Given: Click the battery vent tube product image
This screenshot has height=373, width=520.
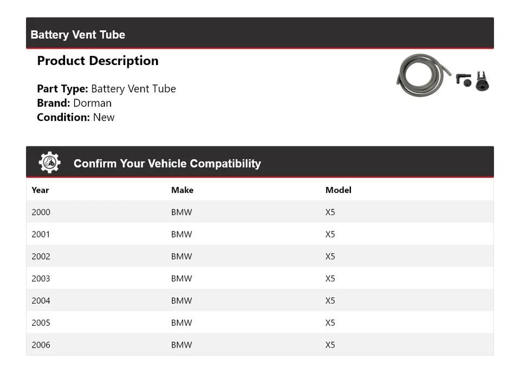Looking at the screenshot, I should (x=443, y=76).
